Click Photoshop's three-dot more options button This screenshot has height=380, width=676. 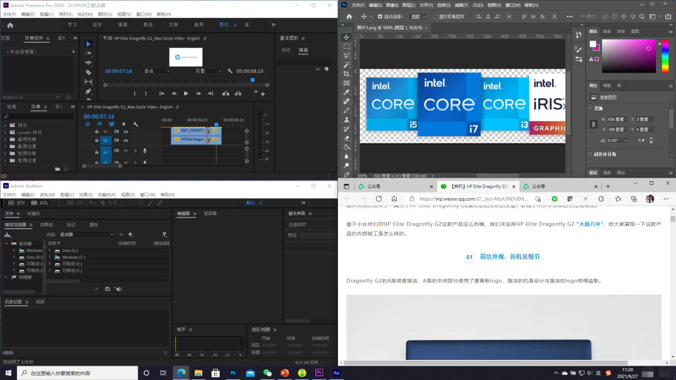coord(570,17)
